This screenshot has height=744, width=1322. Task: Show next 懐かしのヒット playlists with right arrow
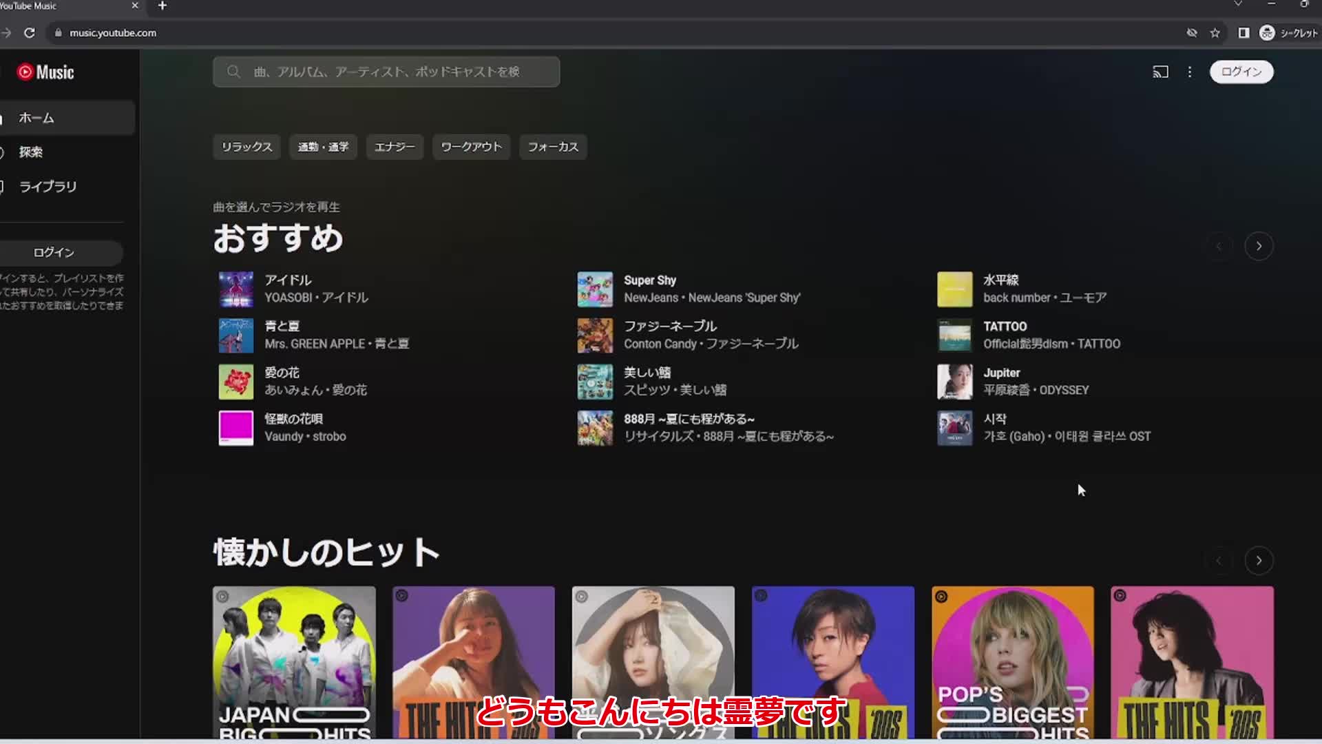pyautogui.click(x=1259, y=560)
